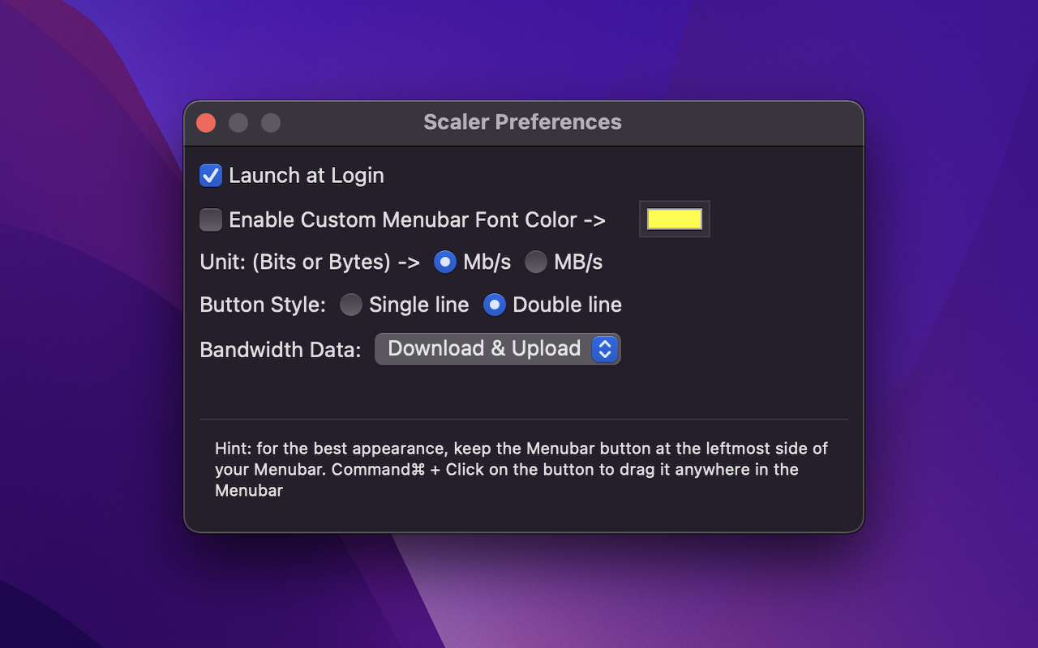
Task: Click the red close traffic light icon
Action: coord(206,122)
